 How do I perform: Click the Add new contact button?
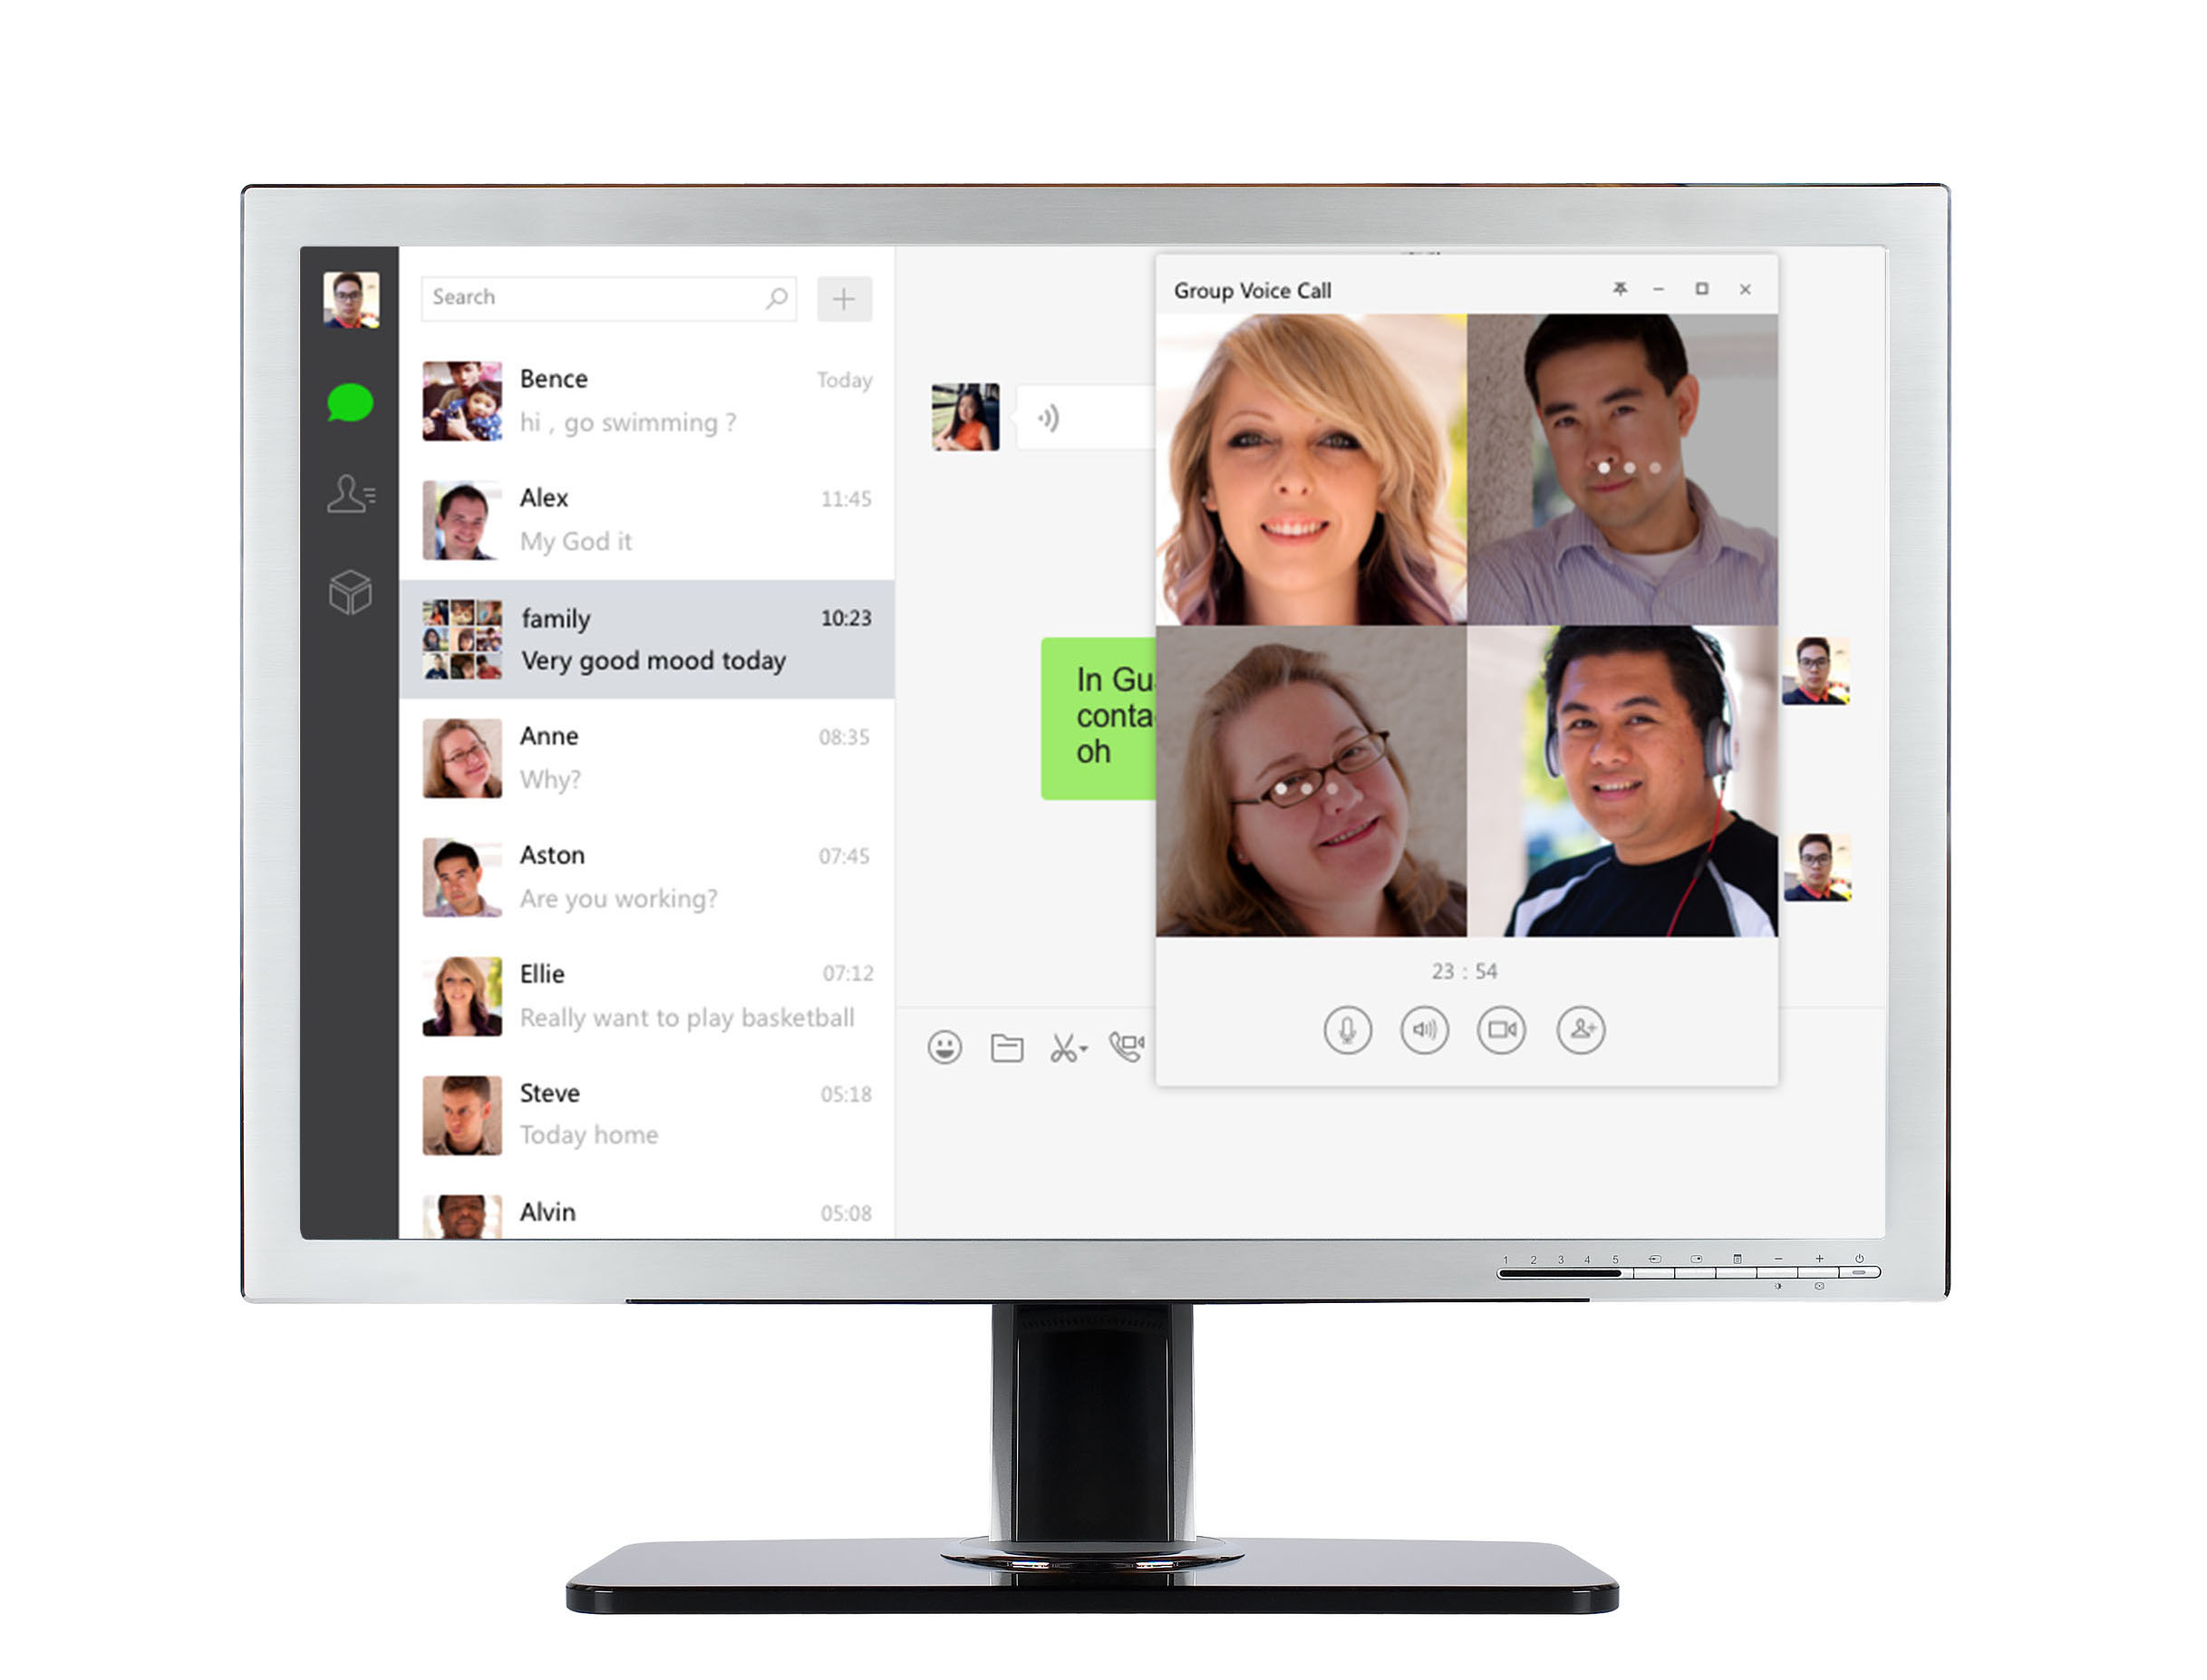coord(846,294)
